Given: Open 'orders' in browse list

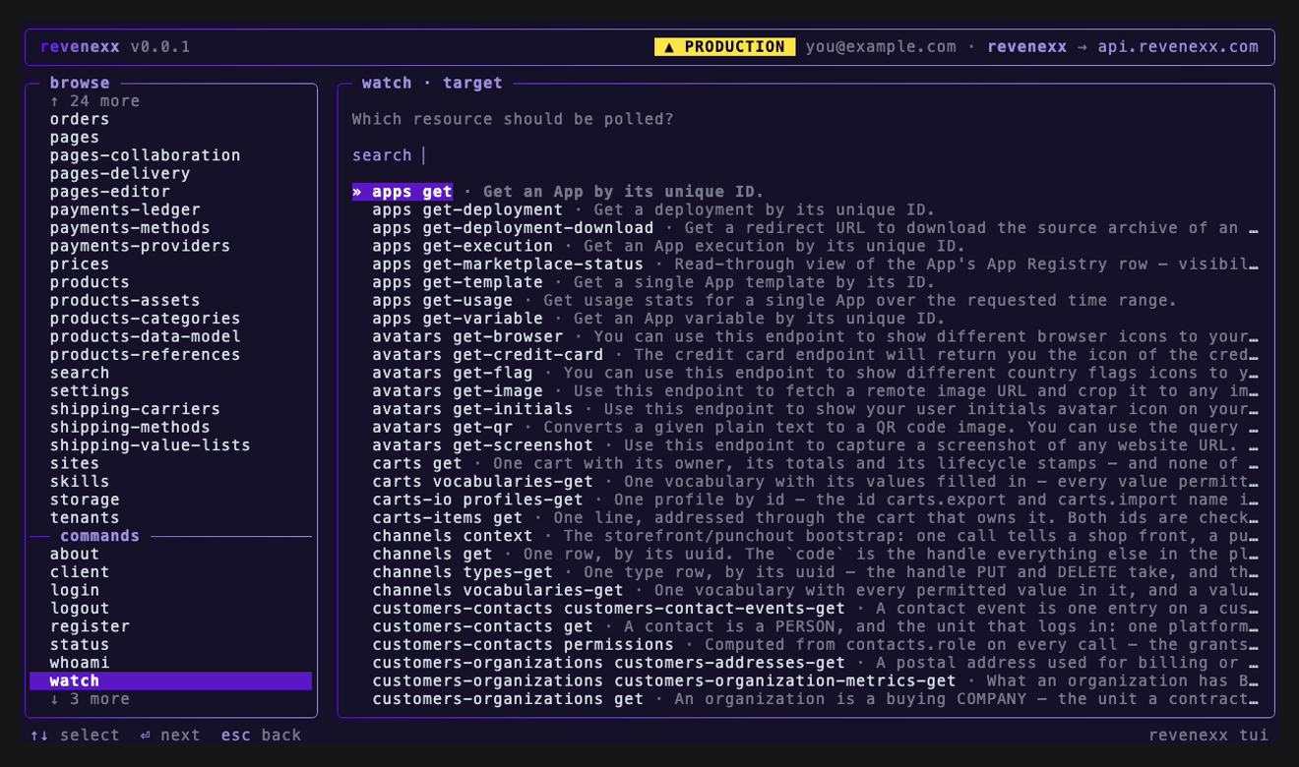Looking at the screenshot, I should (80, 119).
